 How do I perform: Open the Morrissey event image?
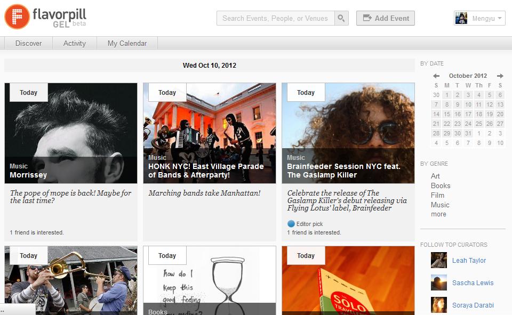click(x=71, y=133)
